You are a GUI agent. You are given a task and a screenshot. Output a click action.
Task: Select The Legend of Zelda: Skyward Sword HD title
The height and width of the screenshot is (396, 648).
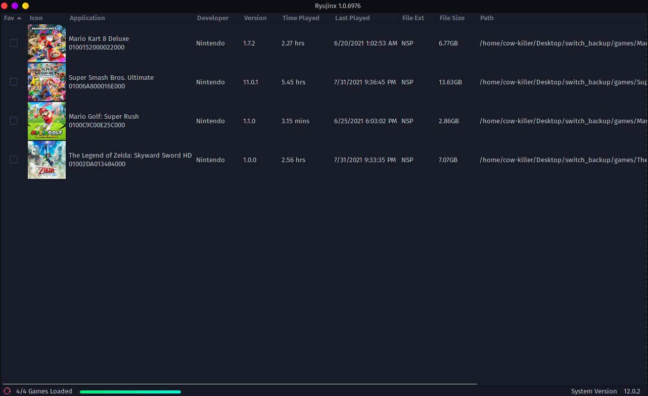point(130,156)
